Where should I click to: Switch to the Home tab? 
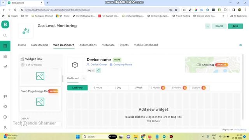tap(22, 45)
